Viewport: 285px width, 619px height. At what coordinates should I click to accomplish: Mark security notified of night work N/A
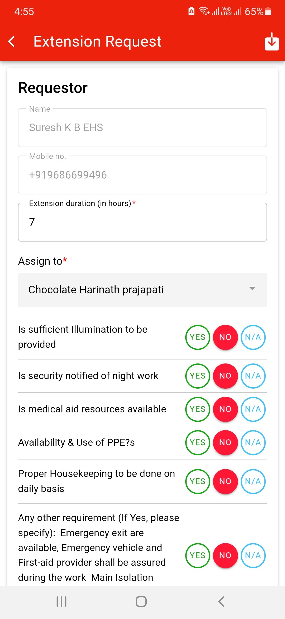click(253, 376)
